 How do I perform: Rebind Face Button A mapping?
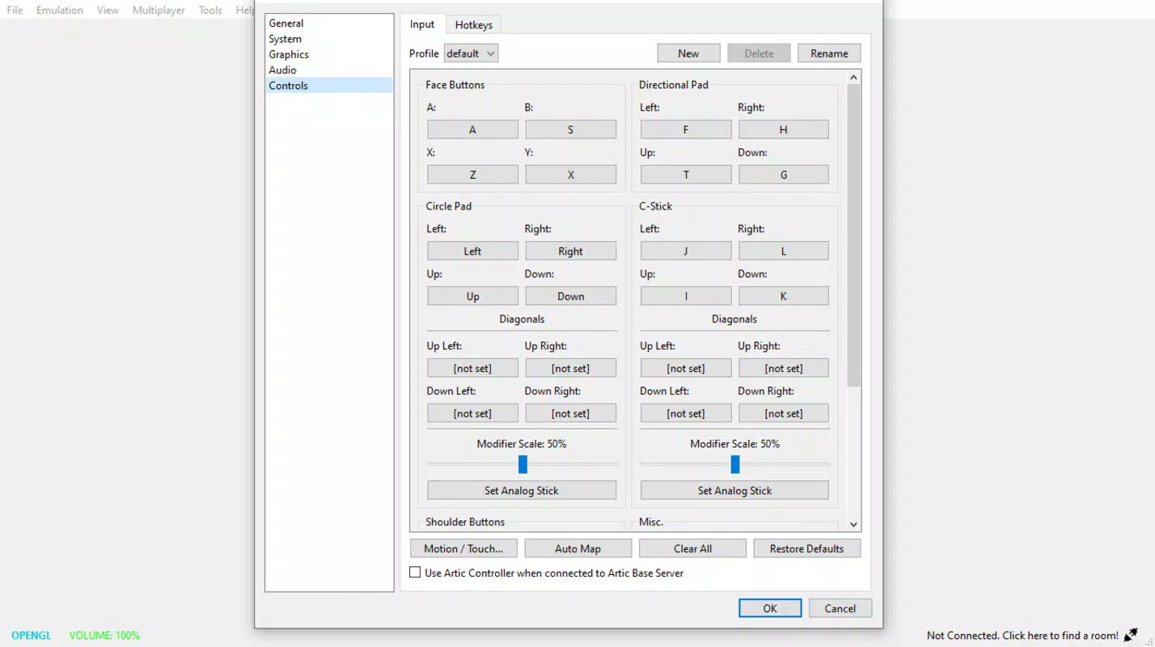(x=472, y=129)
